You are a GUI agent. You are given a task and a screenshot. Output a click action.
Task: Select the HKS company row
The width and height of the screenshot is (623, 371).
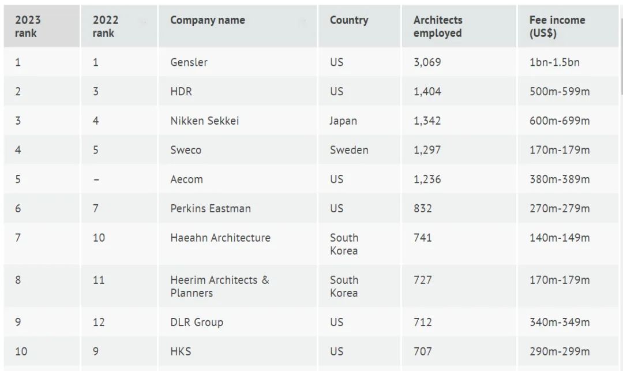pyautogui.click(x=311, y=351)
